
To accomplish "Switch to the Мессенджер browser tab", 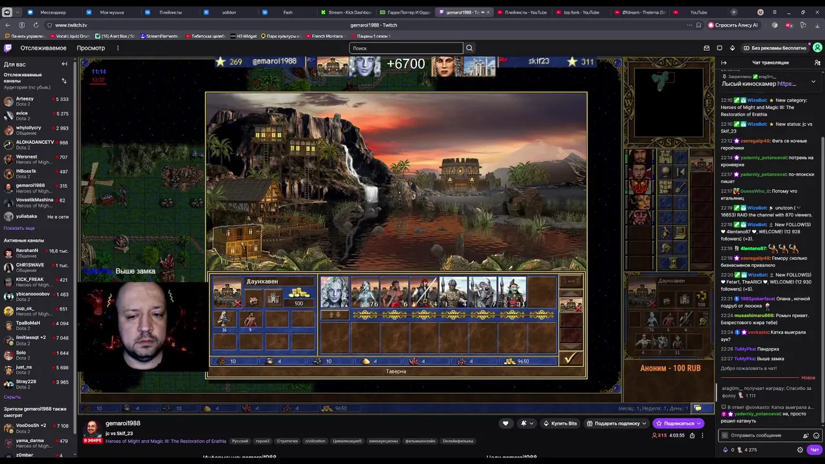I will [53, 12].
